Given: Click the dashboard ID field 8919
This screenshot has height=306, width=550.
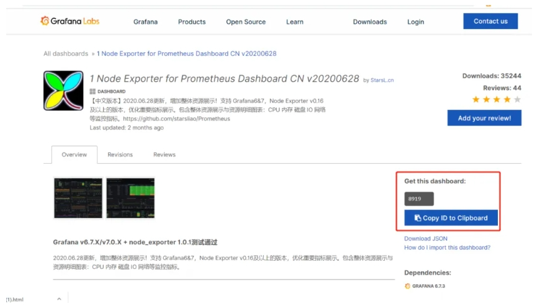Looking at the screenshot, I should [x=419, y=199].
